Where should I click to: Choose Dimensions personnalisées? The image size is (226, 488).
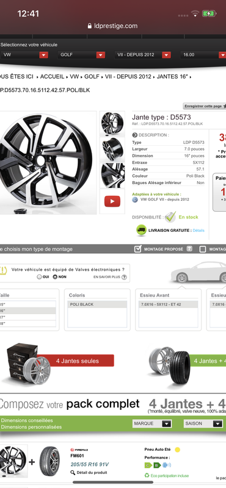pos(31,427)
